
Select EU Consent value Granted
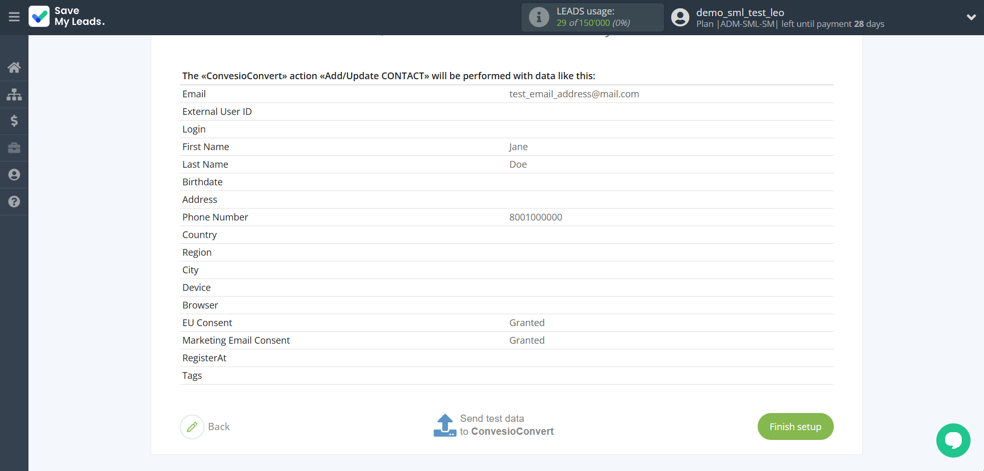tap(527, 323)
